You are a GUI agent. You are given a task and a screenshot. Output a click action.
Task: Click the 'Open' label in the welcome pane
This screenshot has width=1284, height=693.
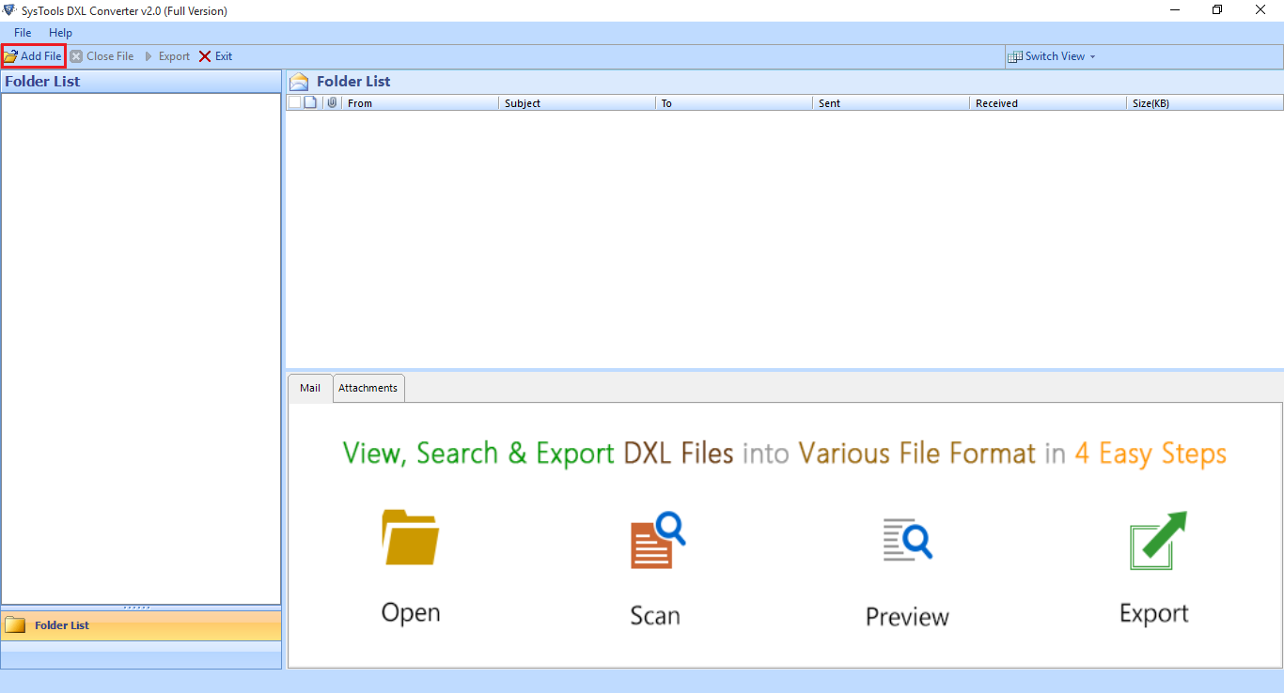coord(411,613)
